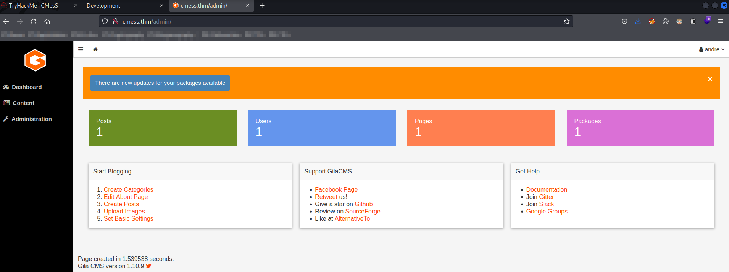Close the TryHackMe CMesS tab
729x272 pixels.
click(x=76, y=6)
